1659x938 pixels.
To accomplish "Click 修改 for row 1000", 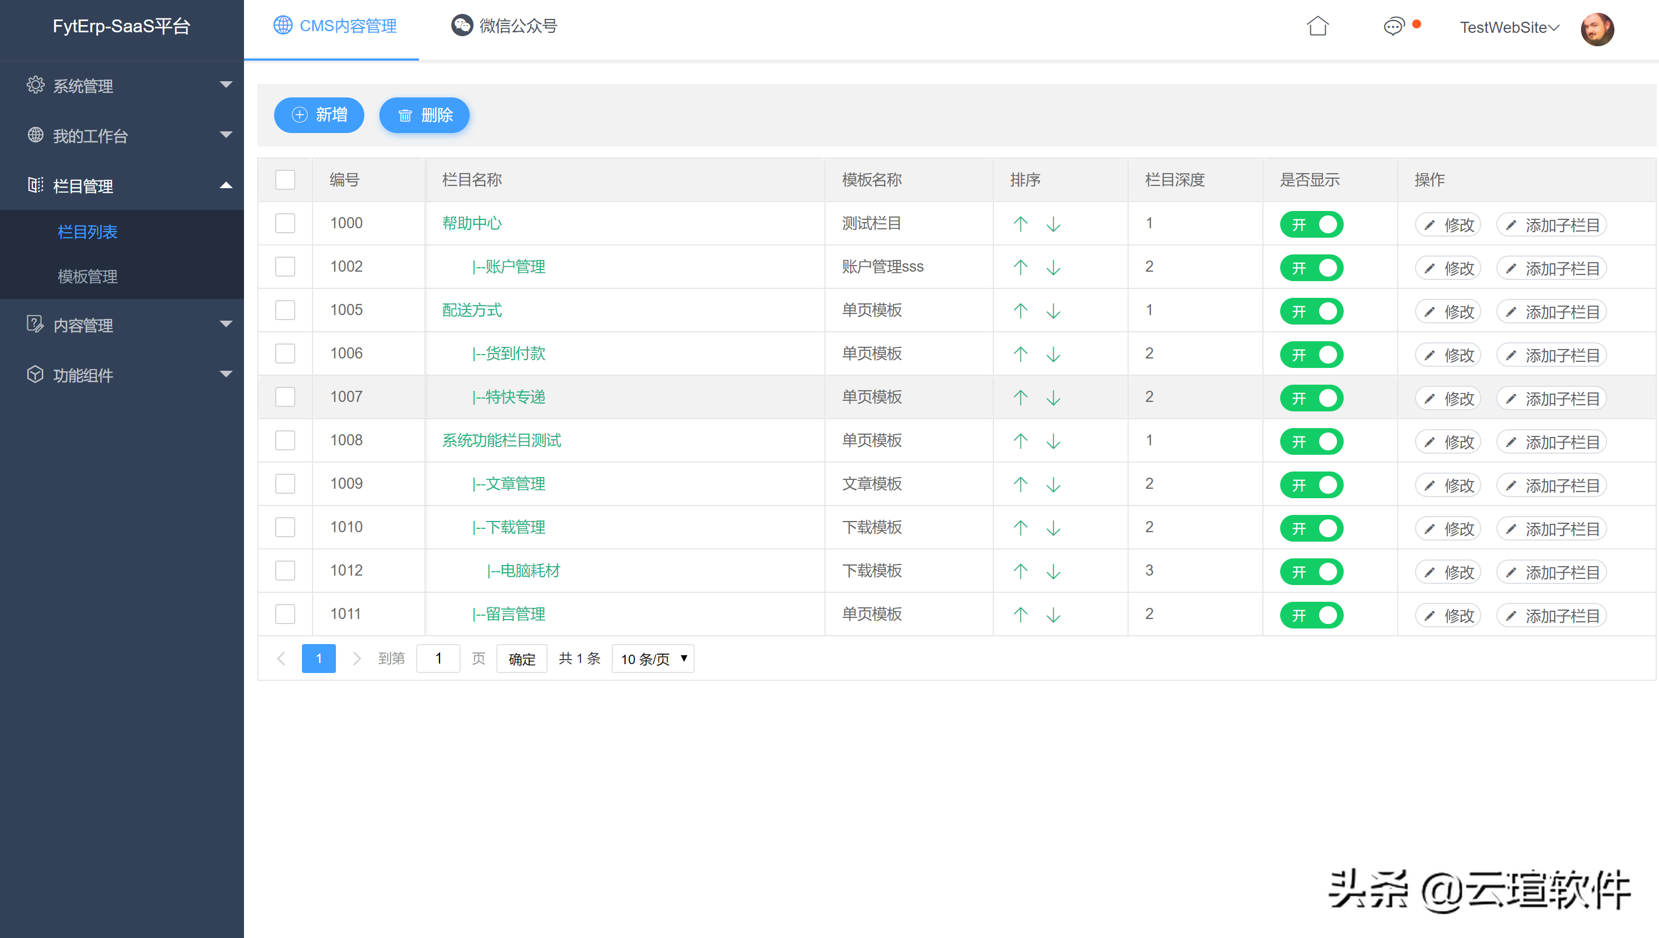I will click(x=1448, y=225).
